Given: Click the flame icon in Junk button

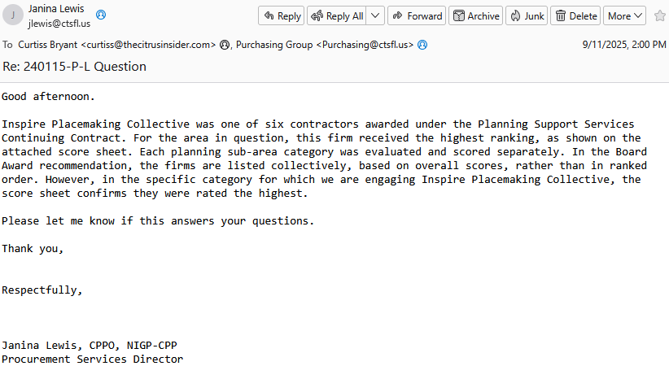Looking at the screenshot, I should tap(515, 15).
